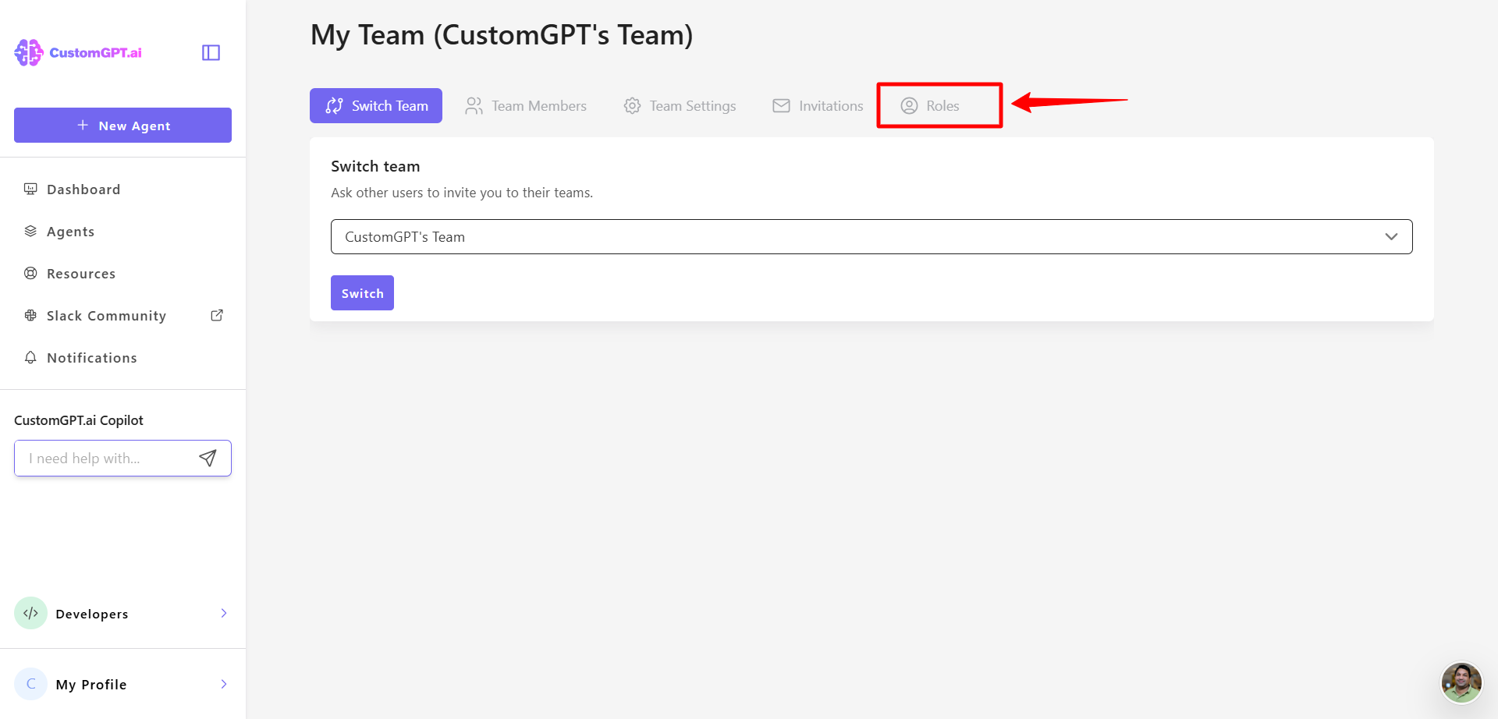Click the CustomGPT.ai brain logo

29,52
